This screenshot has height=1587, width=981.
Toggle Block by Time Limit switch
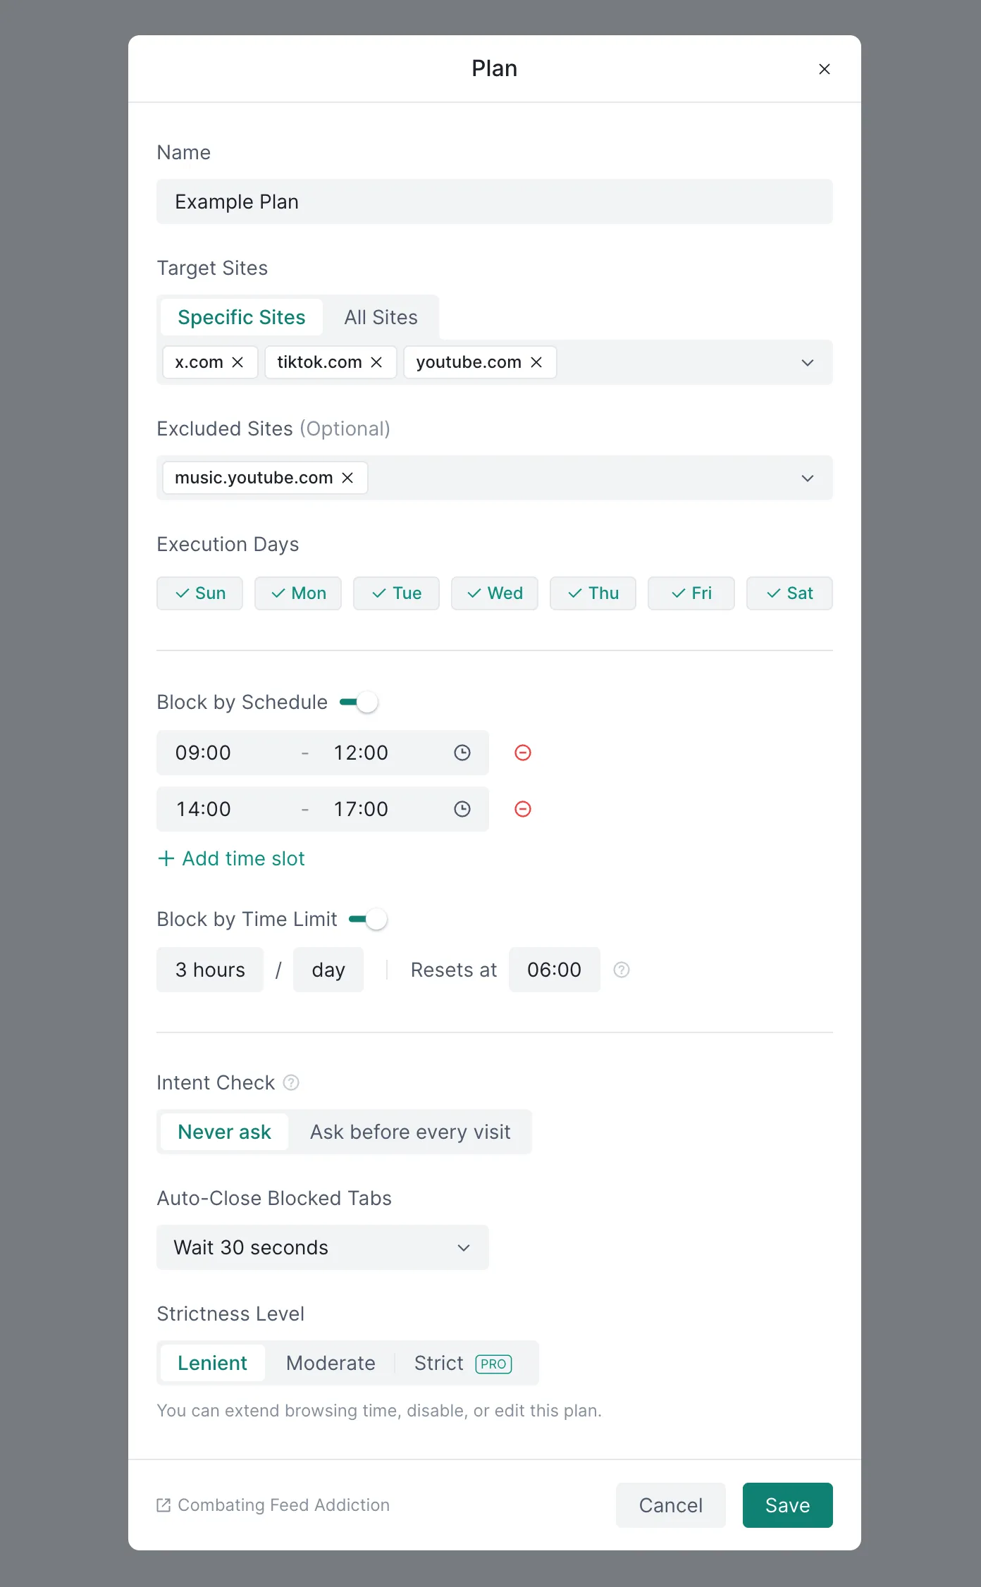(368, 919)
